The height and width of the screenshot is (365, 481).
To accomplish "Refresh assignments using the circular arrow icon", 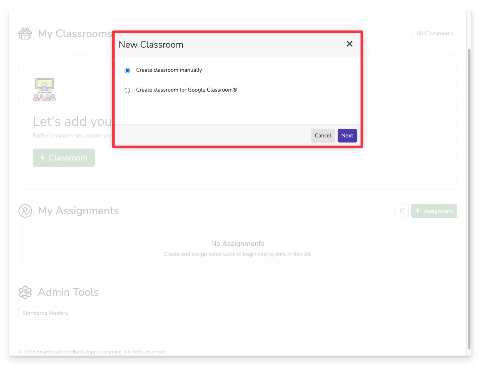I will pyautogui.click(x=402, y=211).
